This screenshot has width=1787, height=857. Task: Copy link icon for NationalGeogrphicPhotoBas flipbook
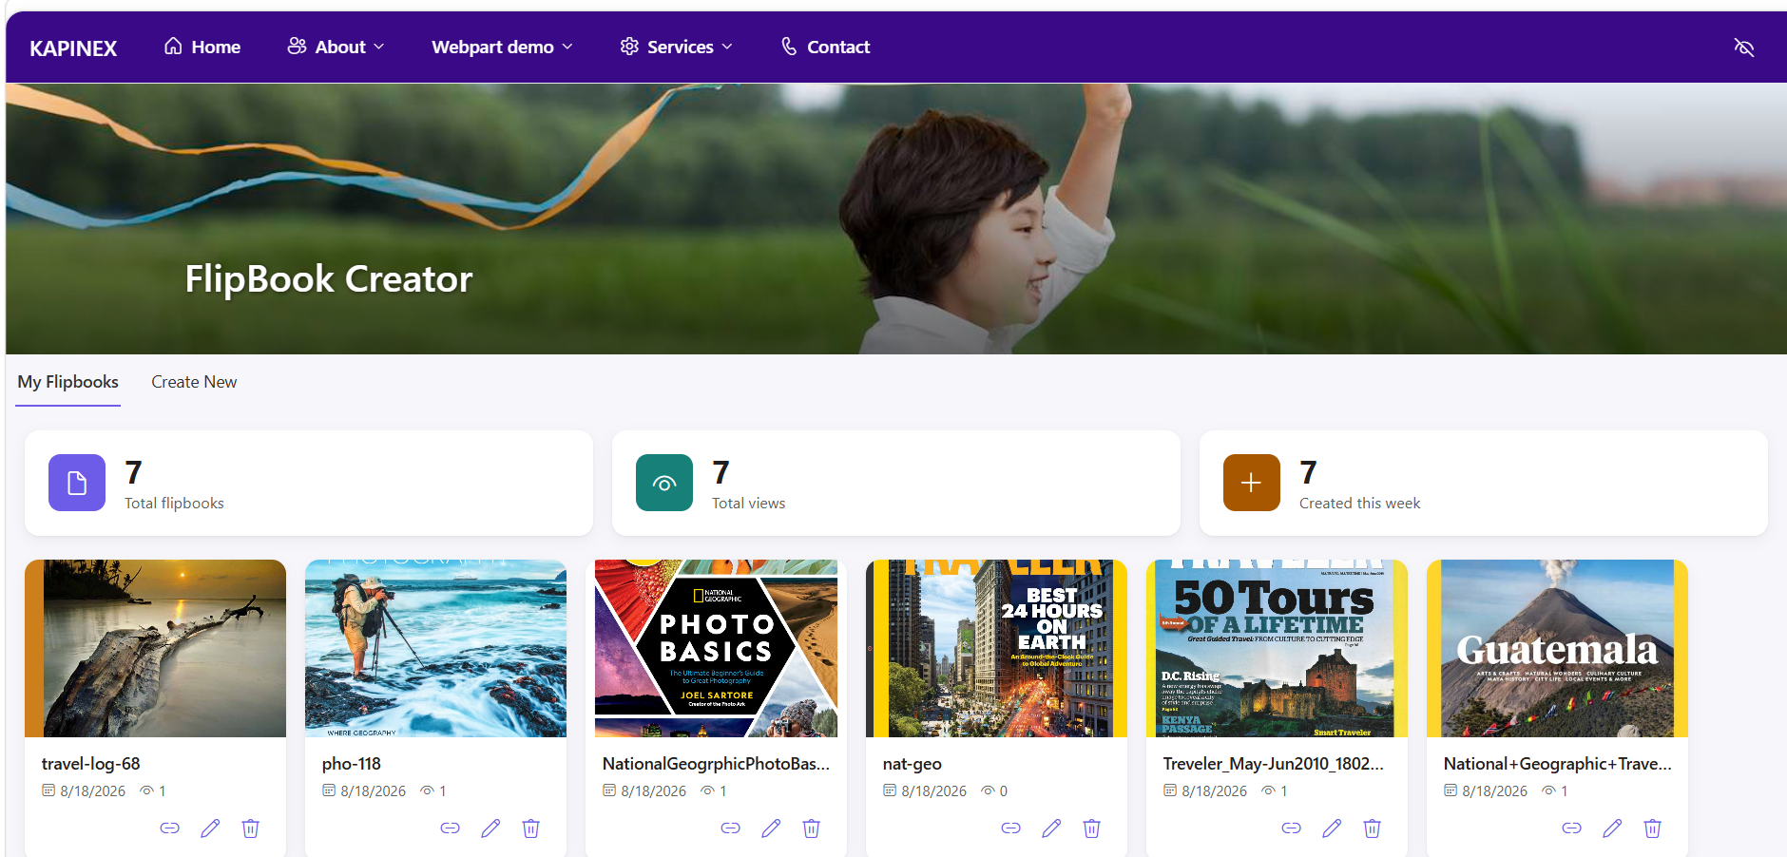click(x=730, y=828)
